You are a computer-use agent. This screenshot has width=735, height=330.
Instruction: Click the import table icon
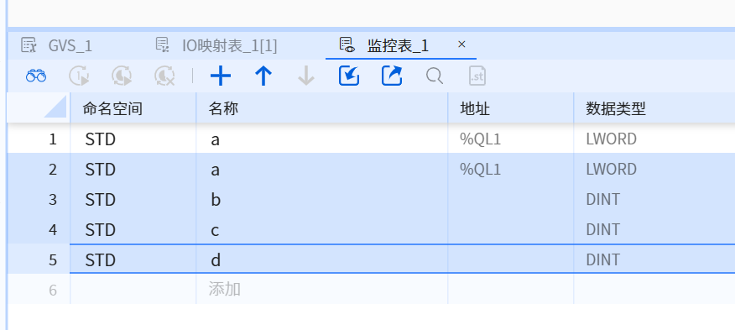pyautogui.click(x=349, y=76)
